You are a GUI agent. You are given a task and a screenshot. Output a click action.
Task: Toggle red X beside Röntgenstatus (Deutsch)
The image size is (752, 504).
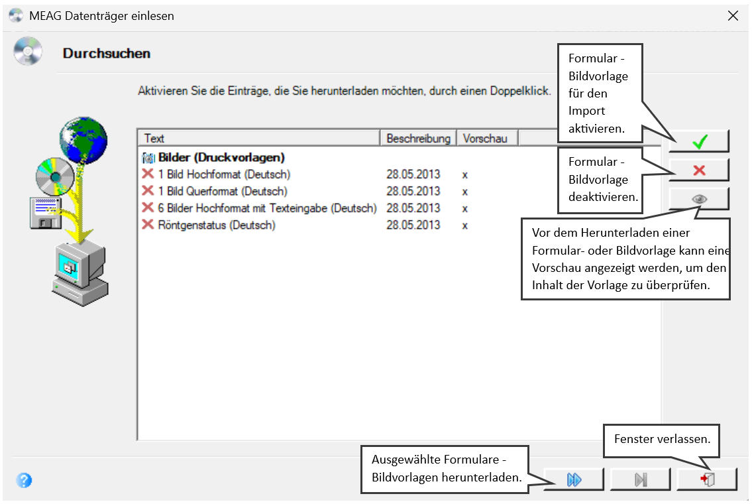click(x=148, y=224)
